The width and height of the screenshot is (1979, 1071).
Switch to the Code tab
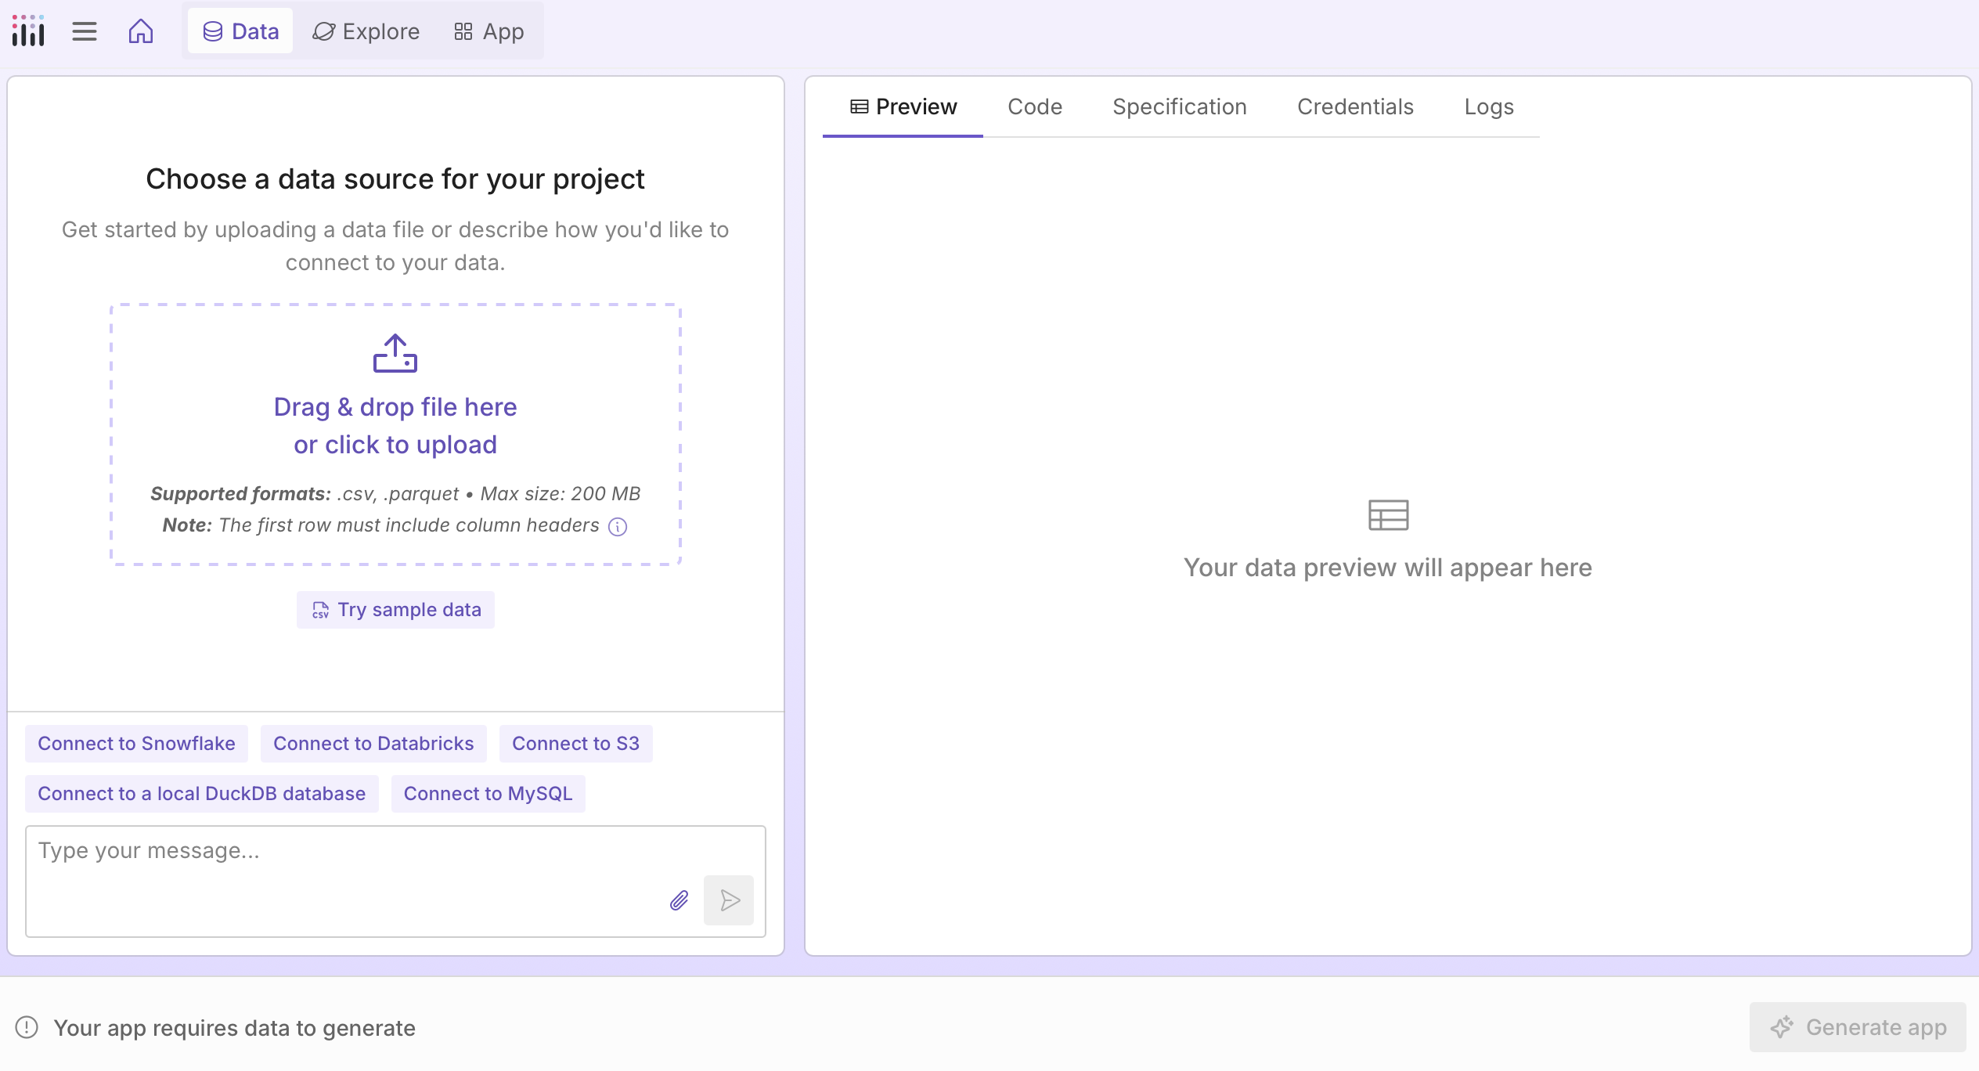point(1035,106)
